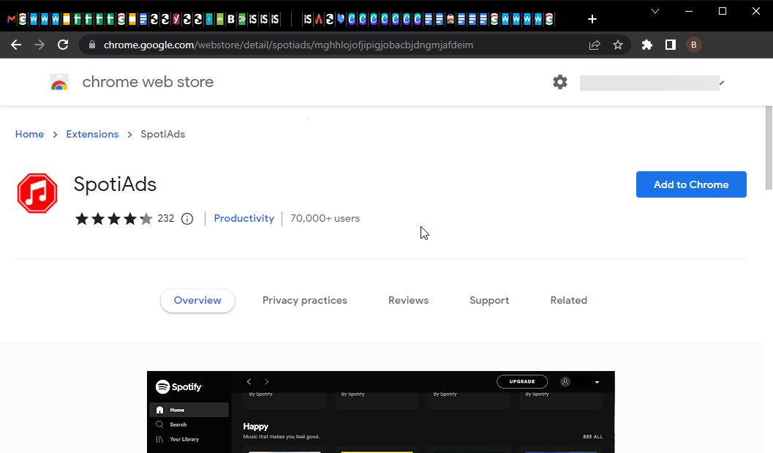Open the Reviews tab
The image size is (773, 453).
click(408, 301)
